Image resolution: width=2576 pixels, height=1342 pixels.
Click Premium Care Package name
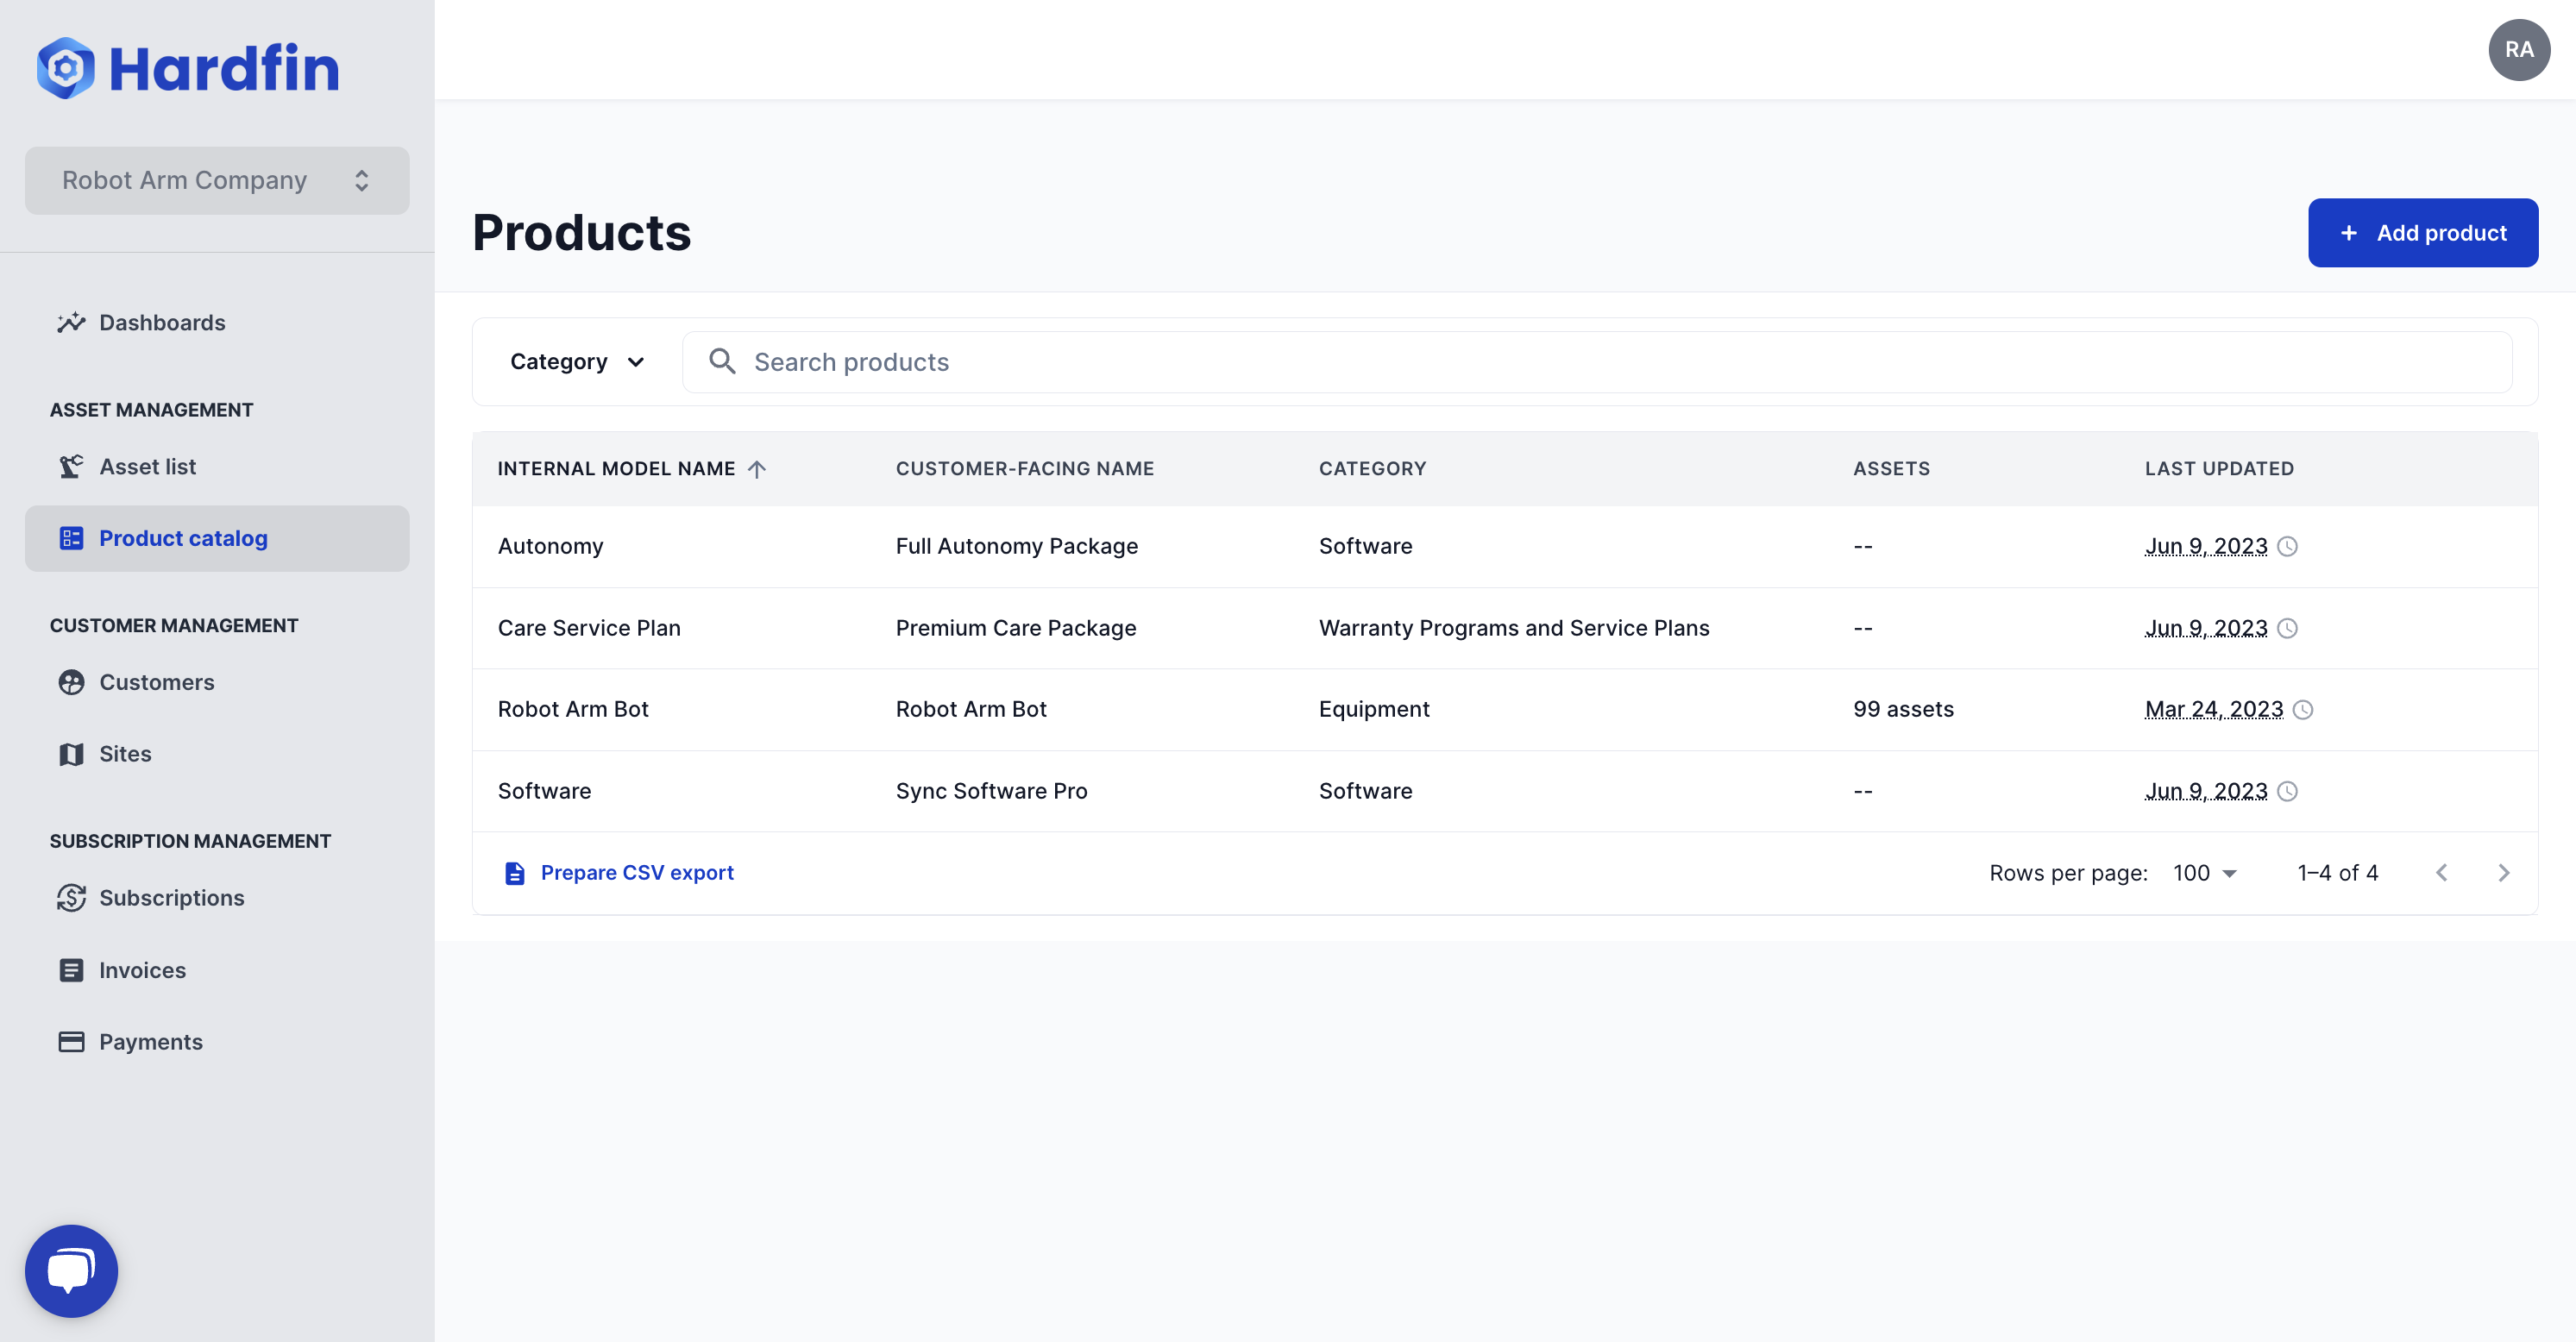[x=1015, y=628]
